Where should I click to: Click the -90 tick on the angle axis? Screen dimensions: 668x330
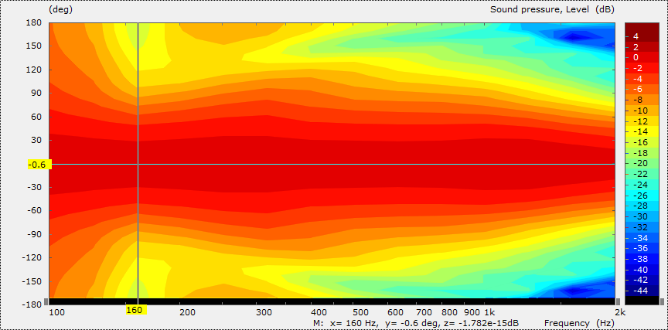tap(36, 234)
